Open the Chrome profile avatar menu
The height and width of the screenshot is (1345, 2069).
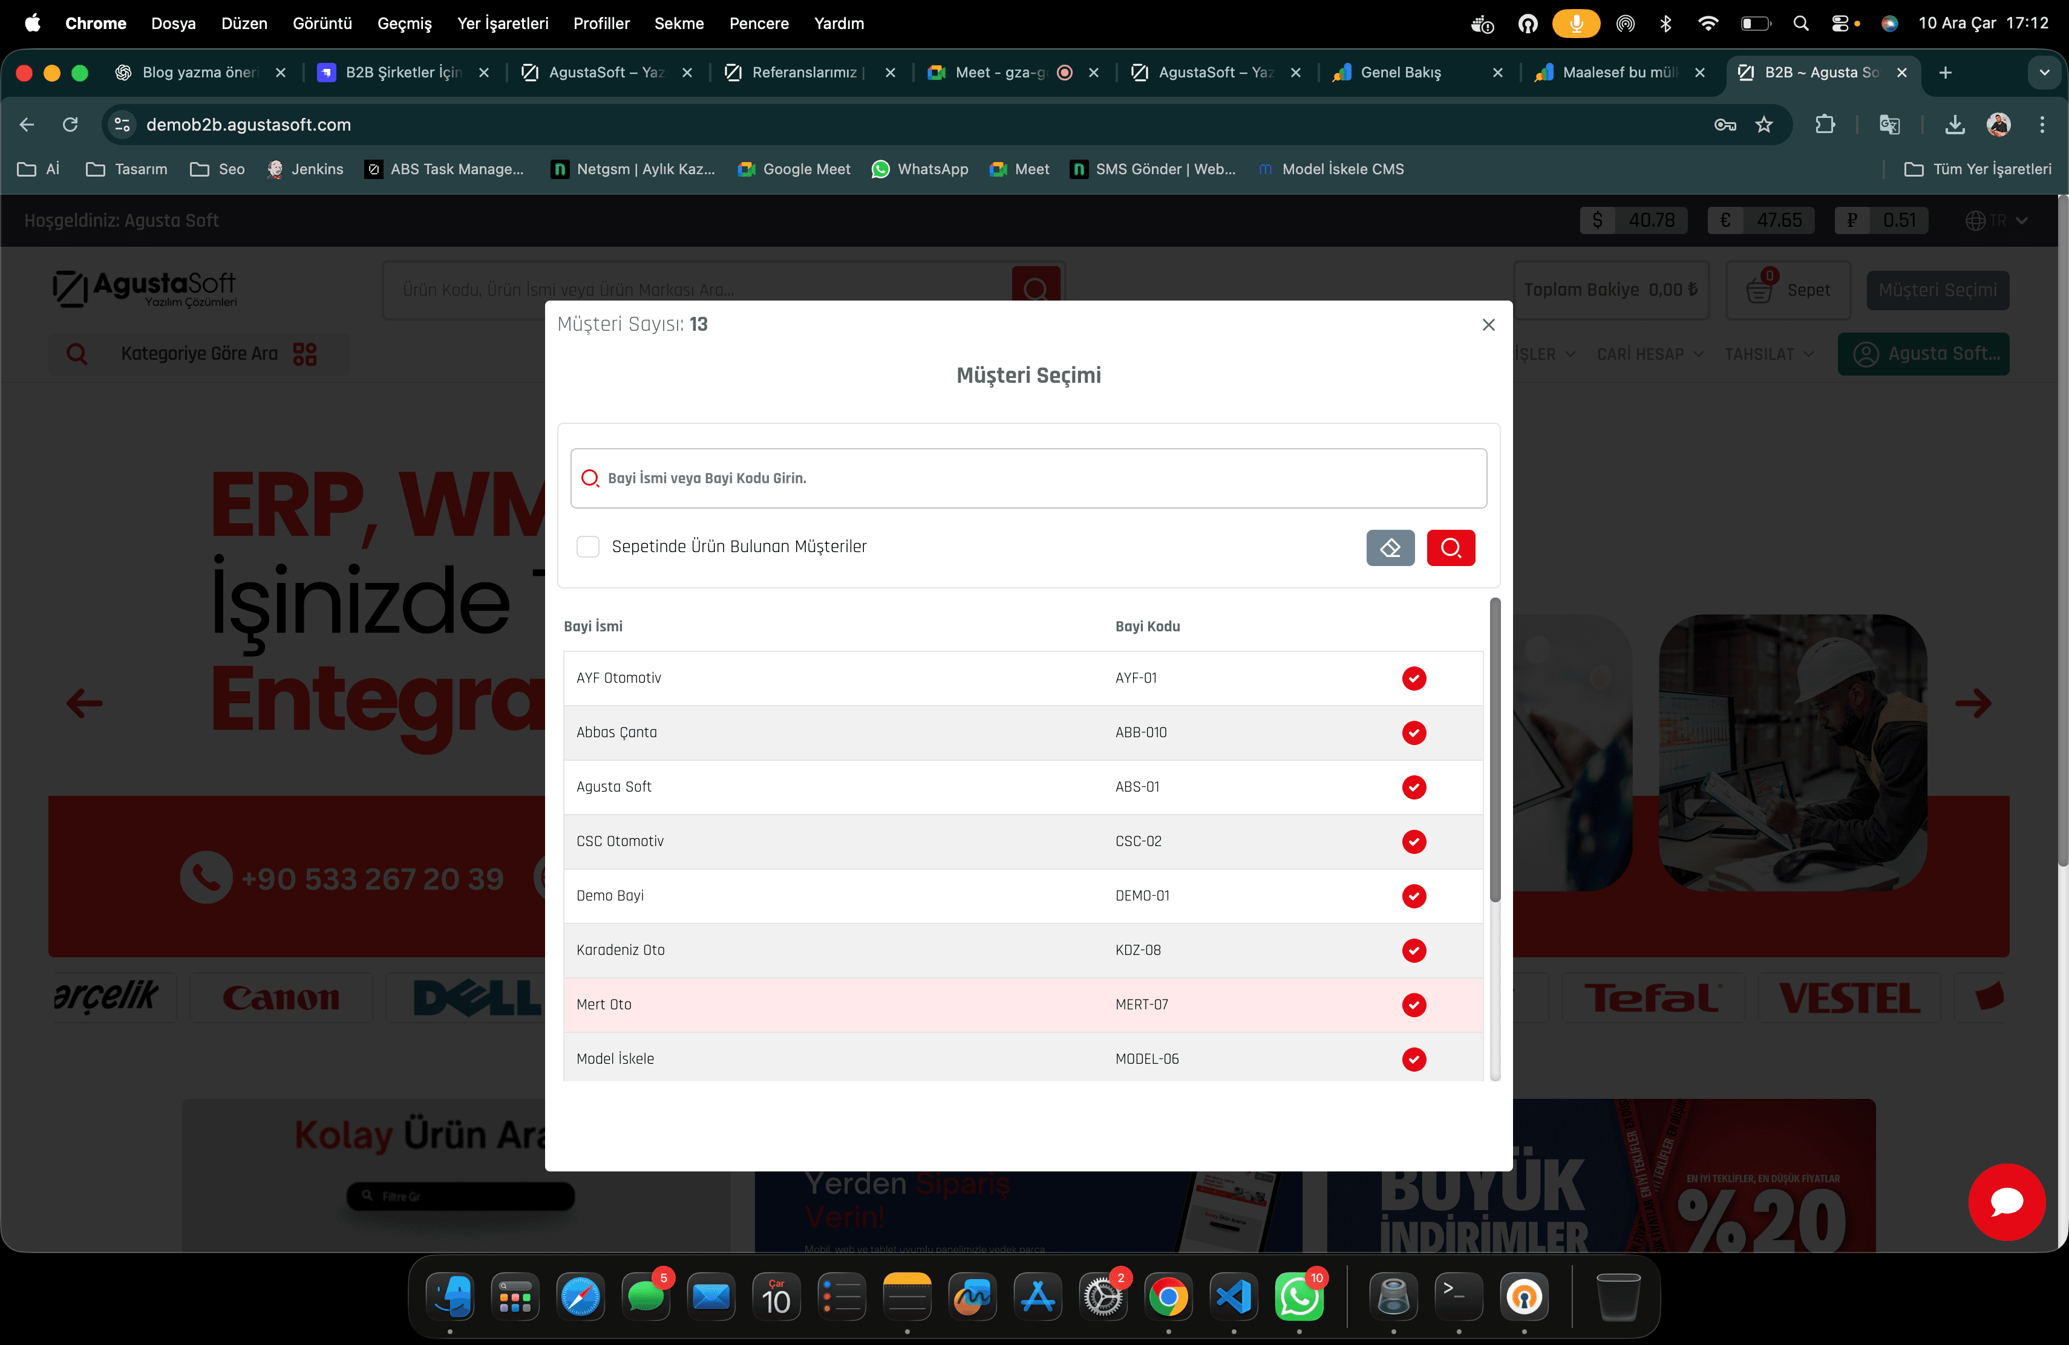(x=1998, y=125)
